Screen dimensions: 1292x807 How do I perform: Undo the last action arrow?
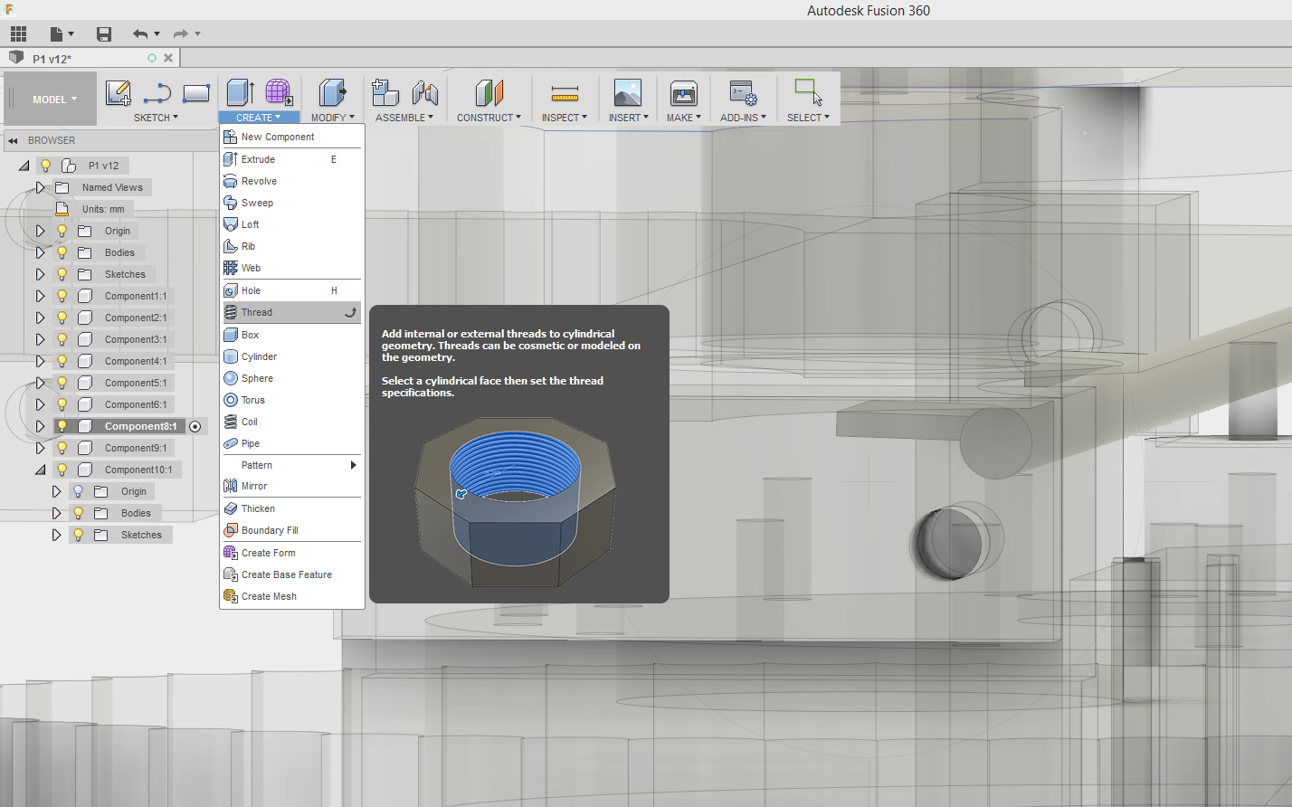pos(140,34)
